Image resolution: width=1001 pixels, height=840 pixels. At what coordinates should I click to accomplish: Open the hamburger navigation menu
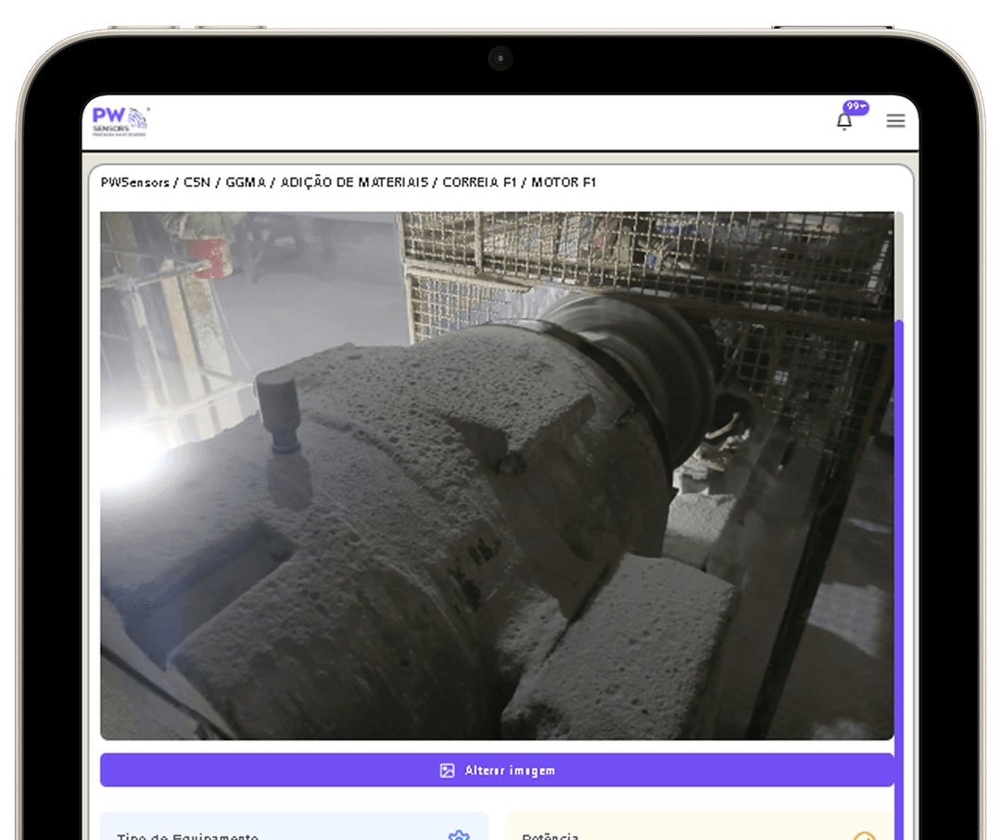pos(895,120)
